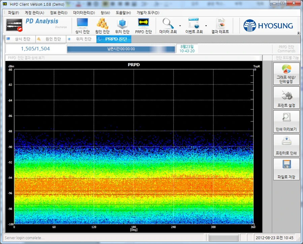
Task: Select the active PRPD 진단 tab
Action: pyautogui.click(x=114, y=39)
